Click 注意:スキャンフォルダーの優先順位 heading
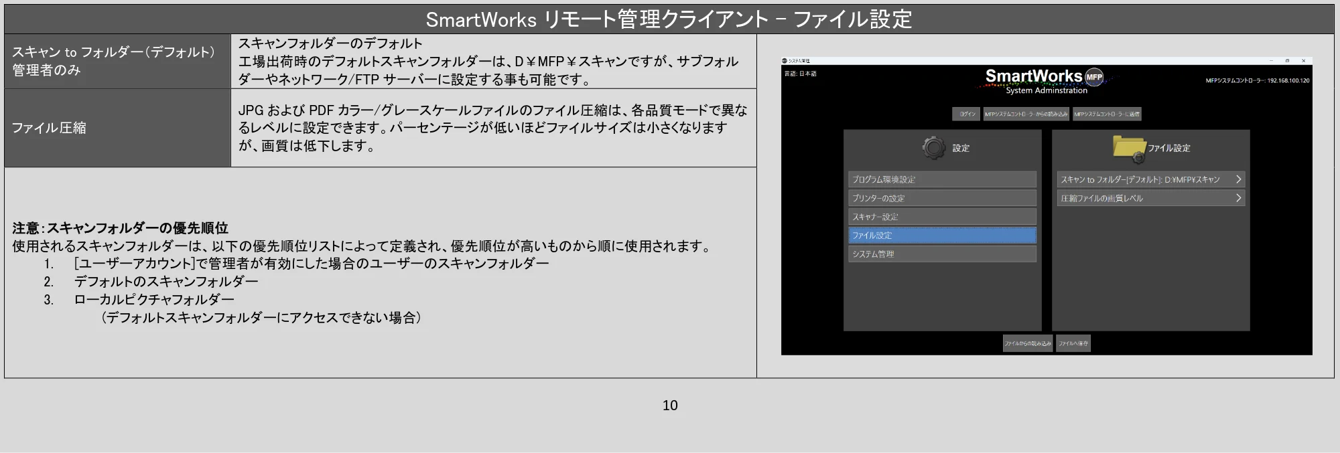 120,228
